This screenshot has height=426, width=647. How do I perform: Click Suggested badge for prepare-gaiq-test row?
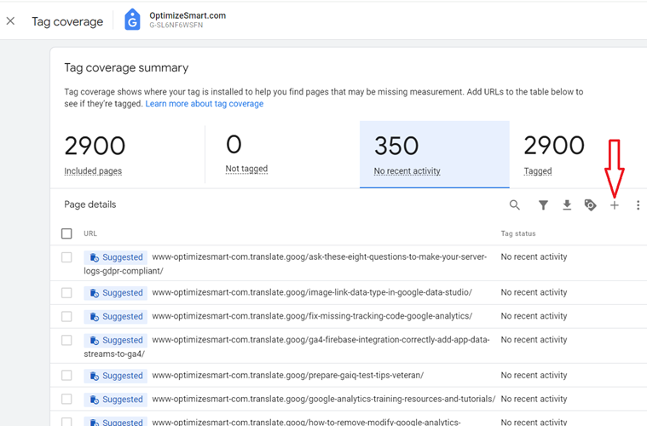click(x=116, y=376)
